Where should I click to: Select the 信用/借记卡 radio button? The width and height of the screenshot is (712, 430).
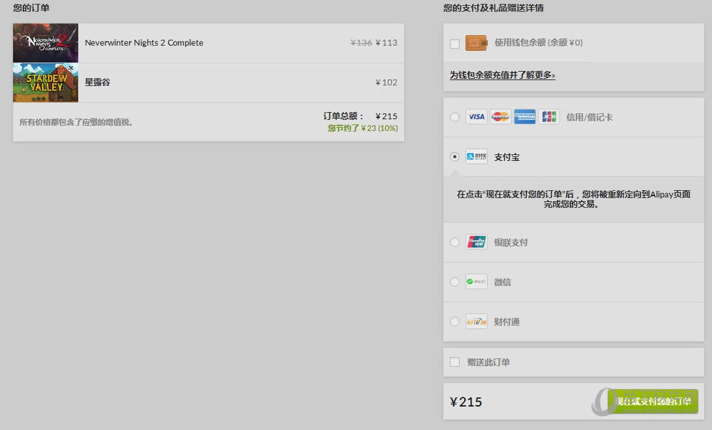coord(454,117)
